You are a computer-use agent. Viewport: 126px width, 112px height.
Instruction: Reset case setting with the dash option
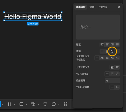(97, 58)
